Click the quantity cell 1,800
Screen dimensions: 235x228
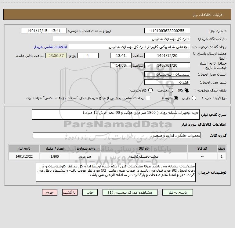point(55,157)
